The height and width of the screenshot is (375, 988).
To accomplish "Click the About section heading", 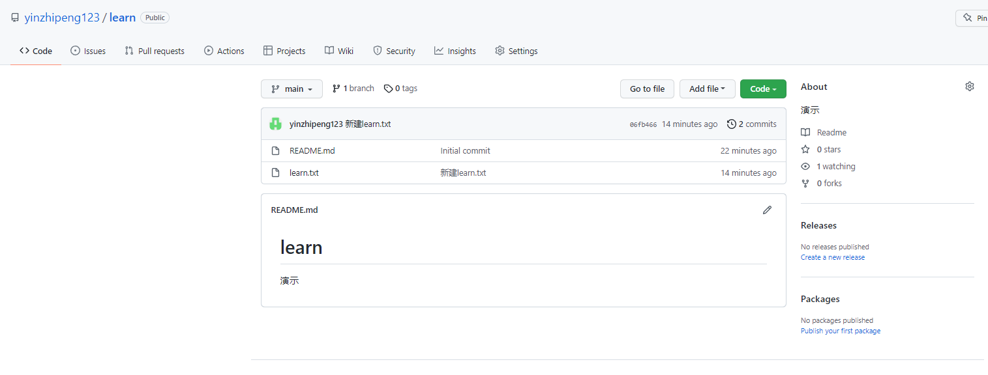I will (x=814, y=87).
